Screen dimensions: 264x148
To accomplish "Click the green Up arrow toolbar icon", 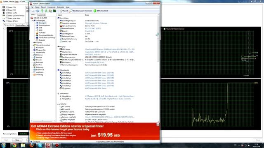I will pyautogui.click(x=42, y=11).
